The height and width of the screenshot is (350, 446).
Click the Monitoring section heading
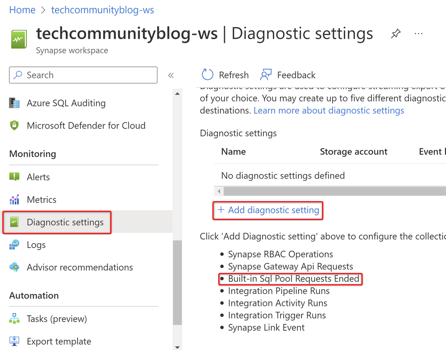[33, 154]
